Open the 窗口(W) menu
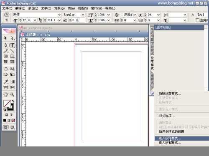Screen dimensions: 209x156 (97, 8)
